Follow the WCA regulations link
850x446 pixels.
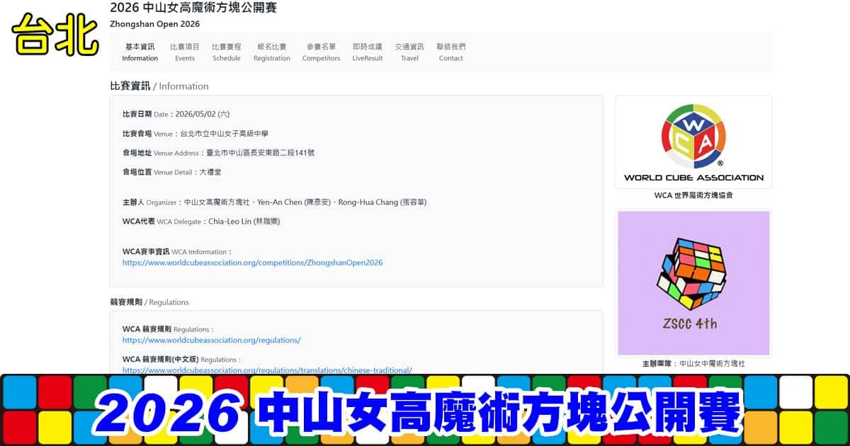(211, 340)
